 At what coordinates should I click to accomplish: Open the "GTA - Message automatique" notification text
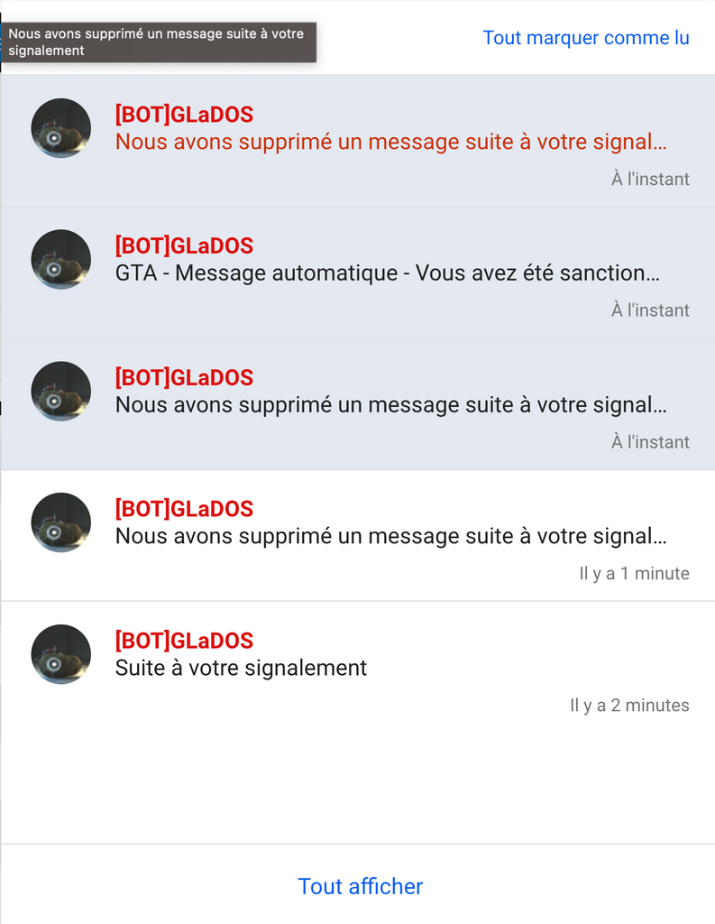coord(388,273)
